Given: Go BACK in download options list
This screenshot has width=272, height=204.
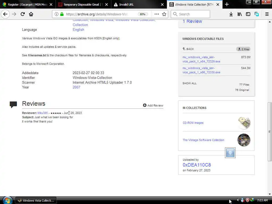Looking at the screenshot, I should (x=188, y=49).
